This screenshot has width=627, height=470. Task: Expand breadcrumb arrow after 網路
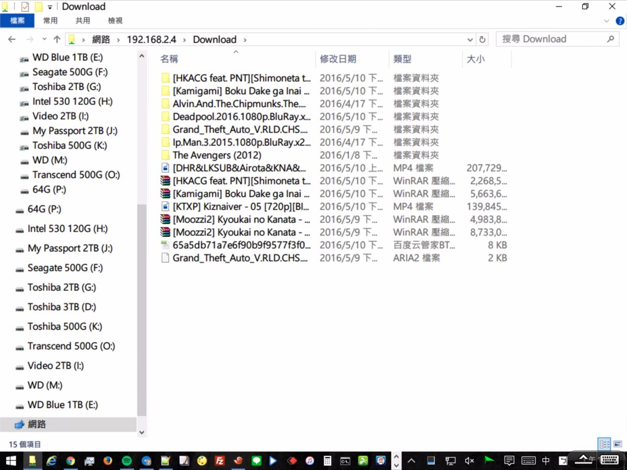tap(118, 40)
